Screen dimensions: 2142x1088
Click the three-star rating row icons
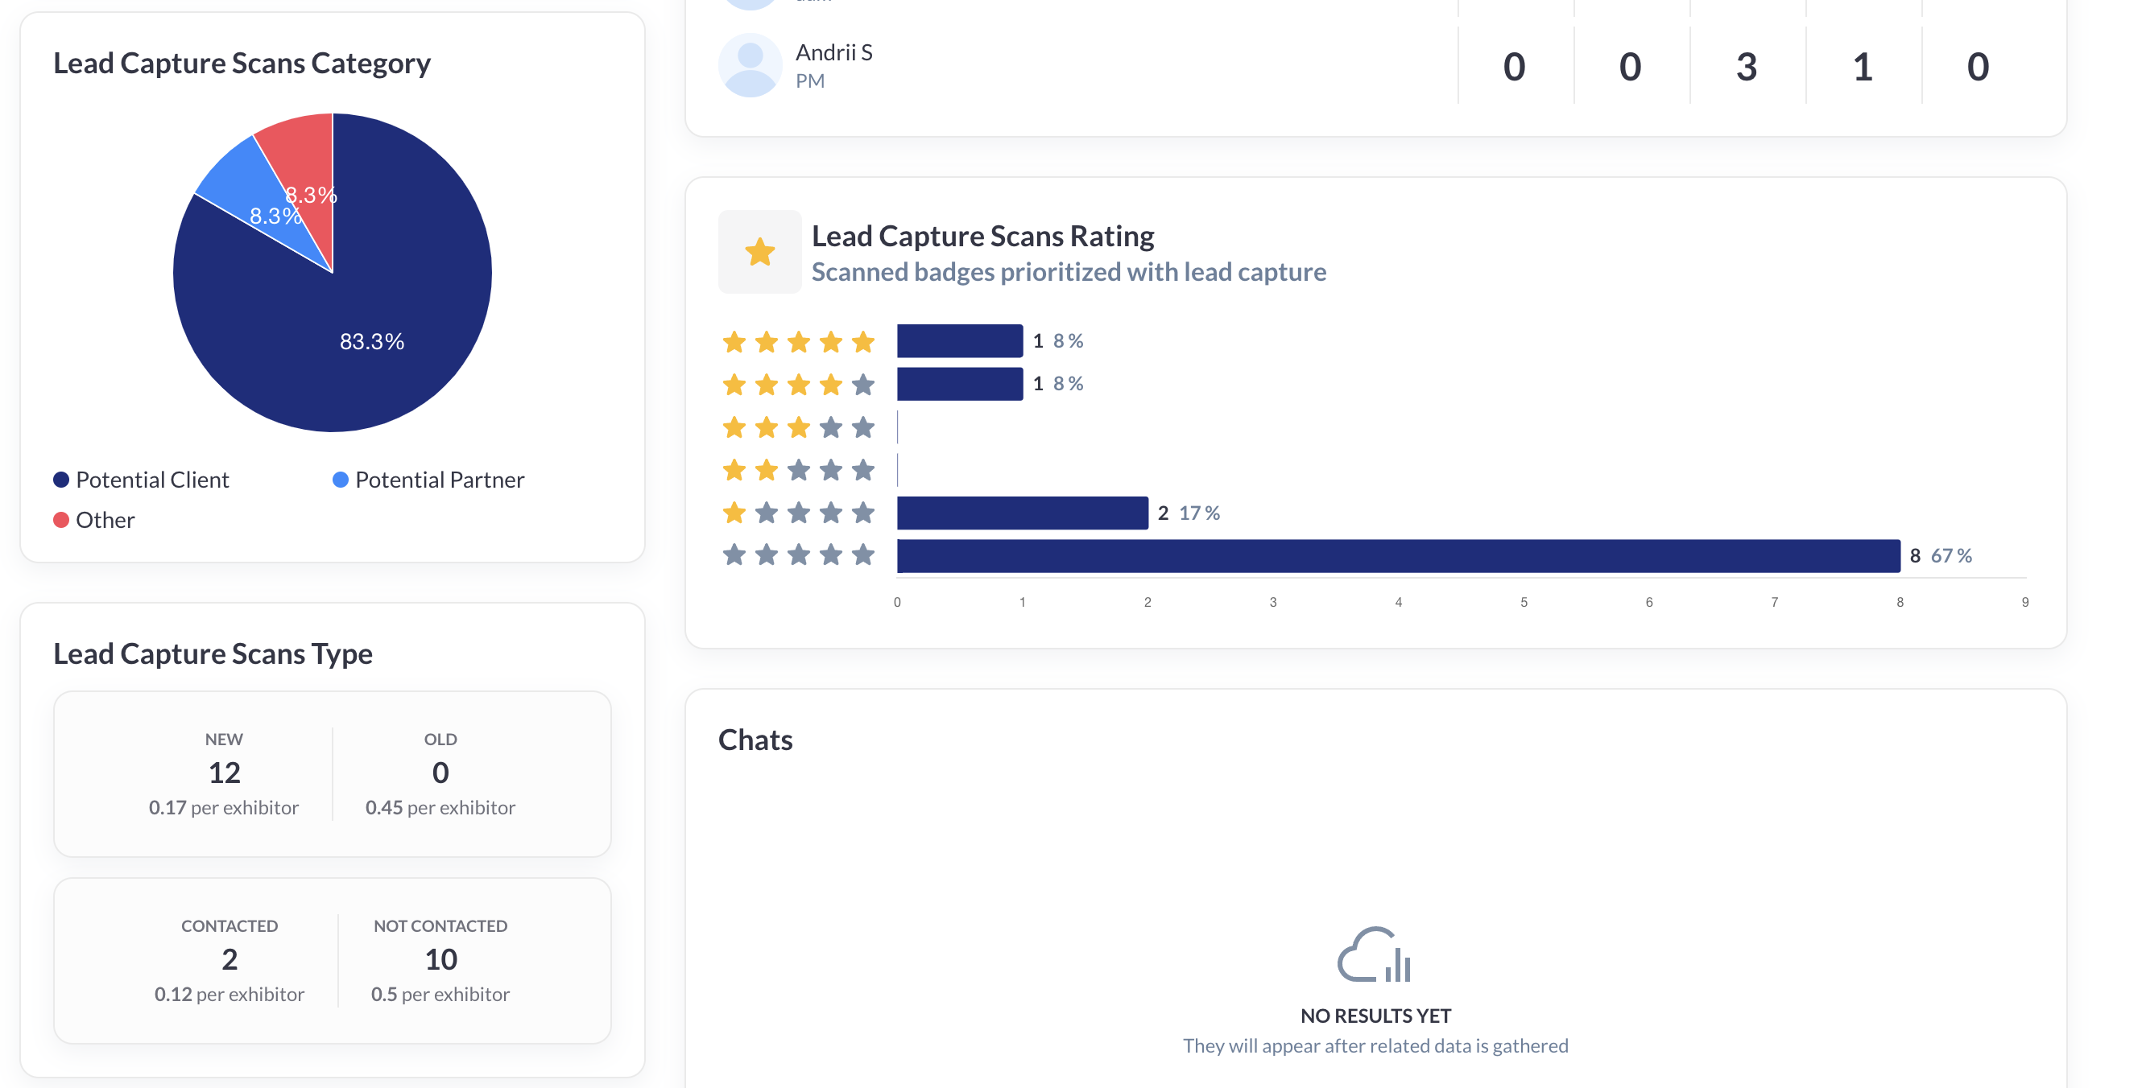(798, 428)
